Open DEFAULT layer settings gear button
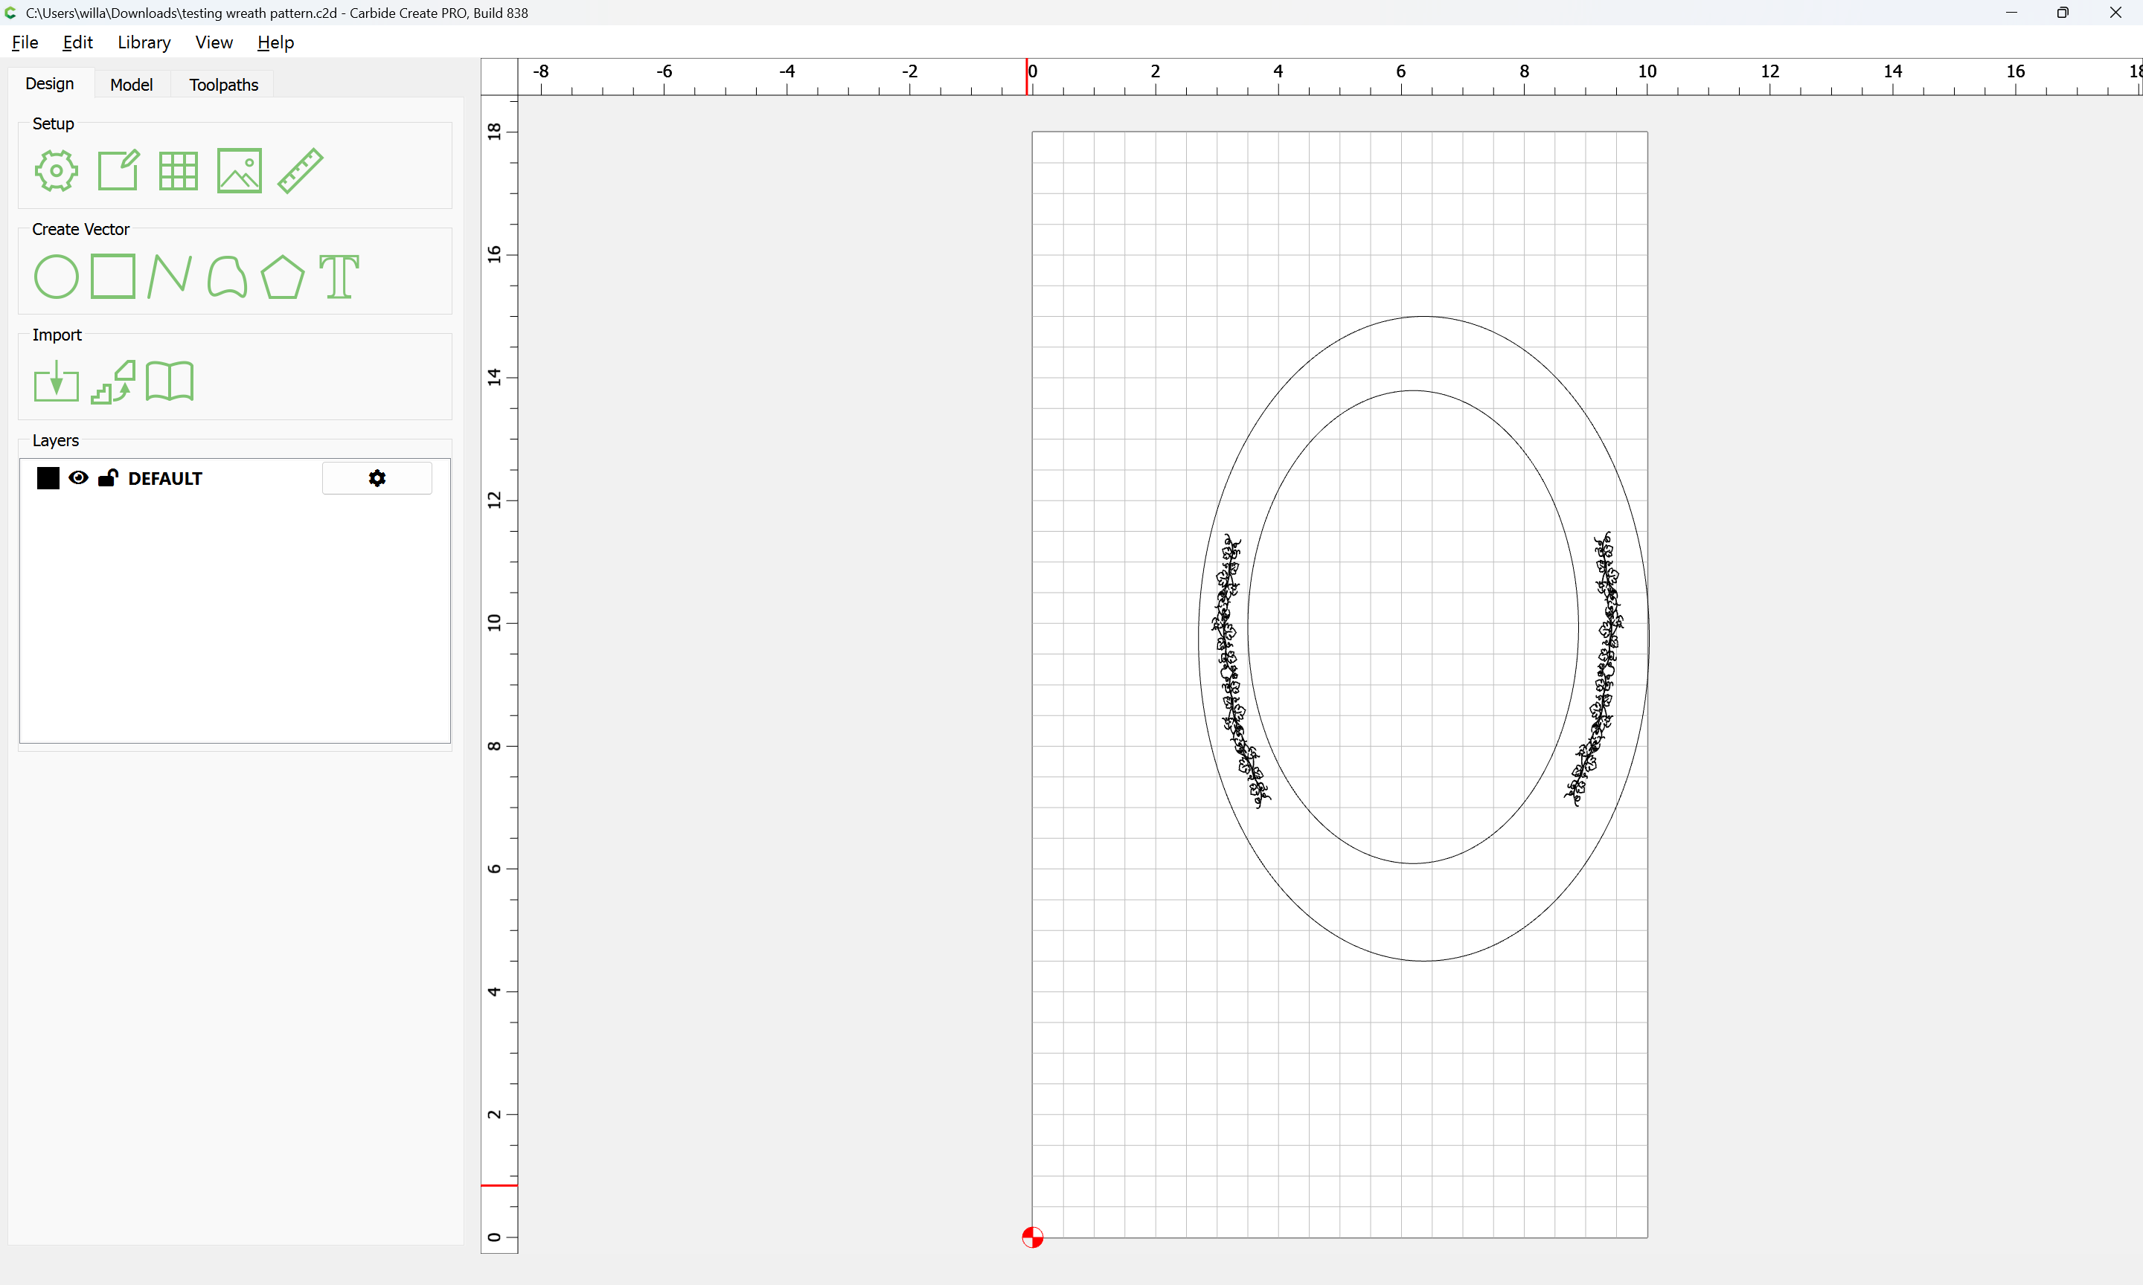 click(x=377, y=478)
